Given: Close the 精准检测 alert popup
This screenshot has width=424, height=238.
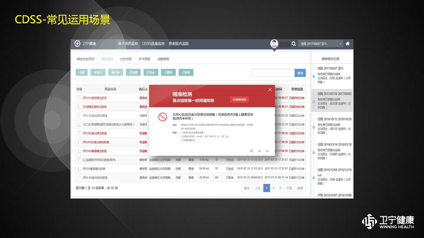Looking at the screenshot, I should point(270,90).
